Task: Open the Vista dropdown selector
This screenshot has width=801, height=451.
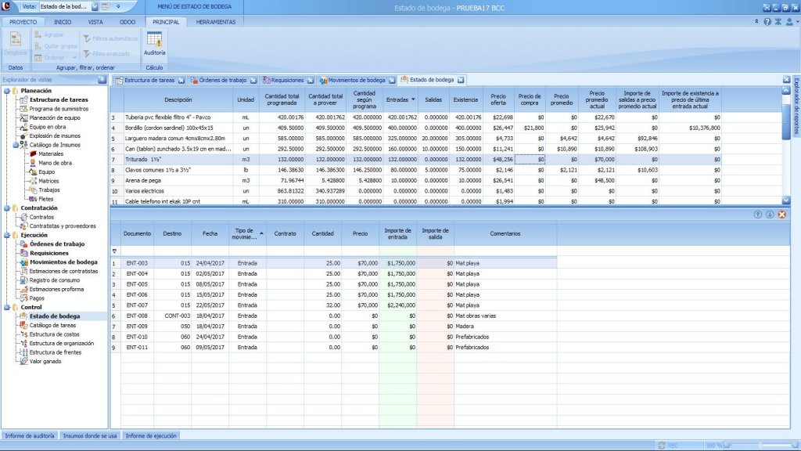Action: (95, 6)
